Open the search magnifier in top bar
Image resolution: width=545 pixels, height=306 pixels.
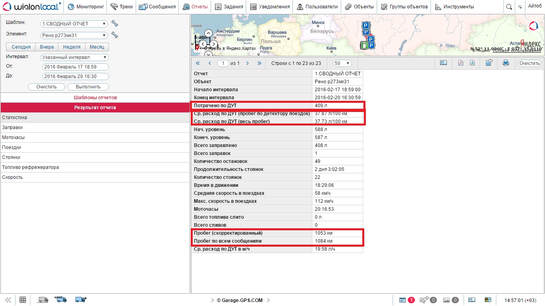click(509, 7)
